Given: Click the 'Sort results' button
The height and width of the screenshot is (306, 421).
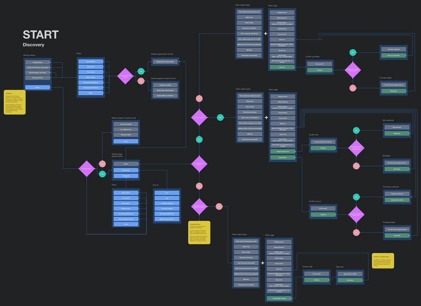Looking at the screenshot, I should pyautogui.click(x=126, y=170).
